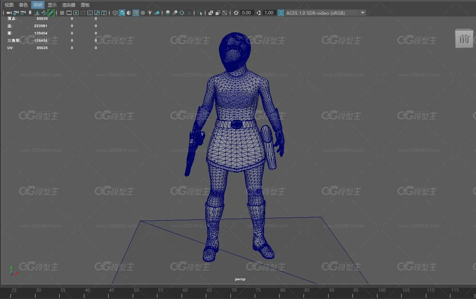This screenshot has height=299, width=476.
Task: Click the 顶点 count 85635
Action: [42, 18]
